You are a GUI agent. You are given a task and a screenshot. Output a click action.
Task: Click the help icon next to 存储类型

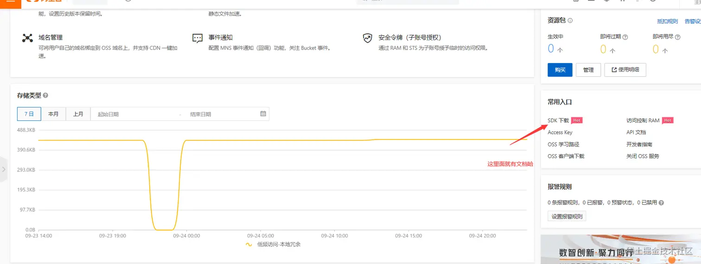[x=45, y=95]
